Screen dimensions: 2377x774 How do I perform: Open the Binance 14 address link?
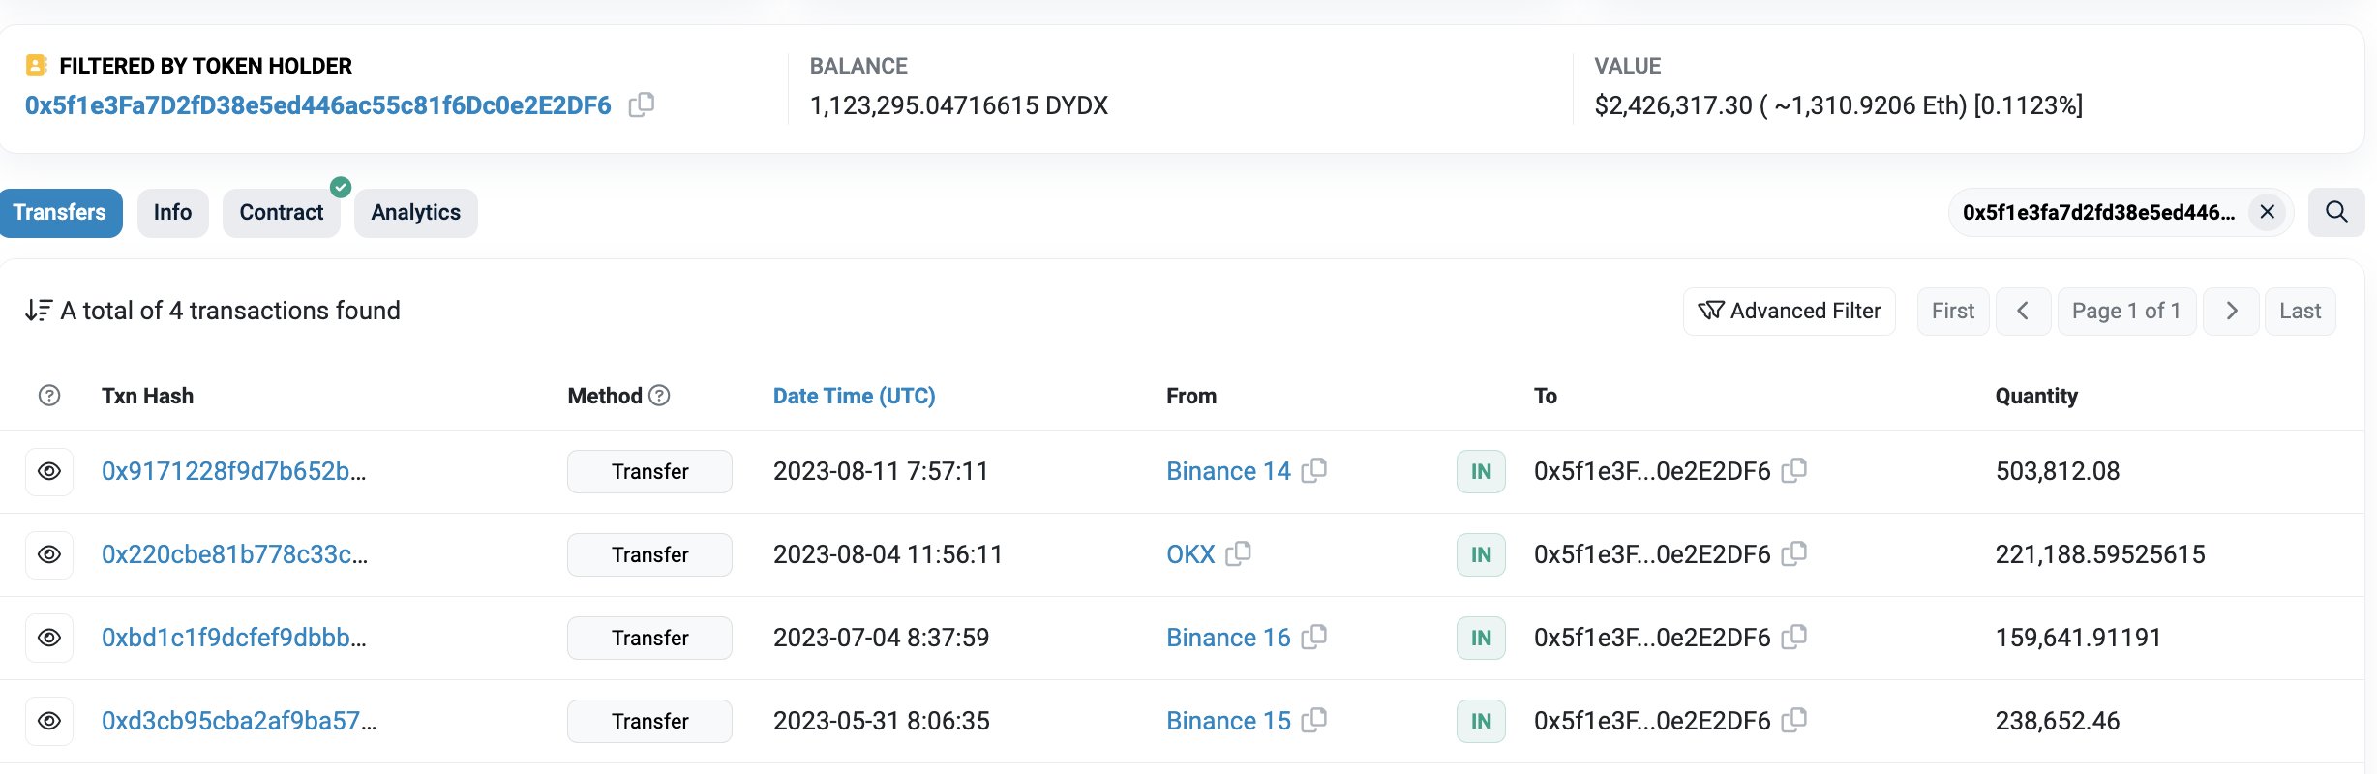pyautogui.click(x=1227, y=471)
